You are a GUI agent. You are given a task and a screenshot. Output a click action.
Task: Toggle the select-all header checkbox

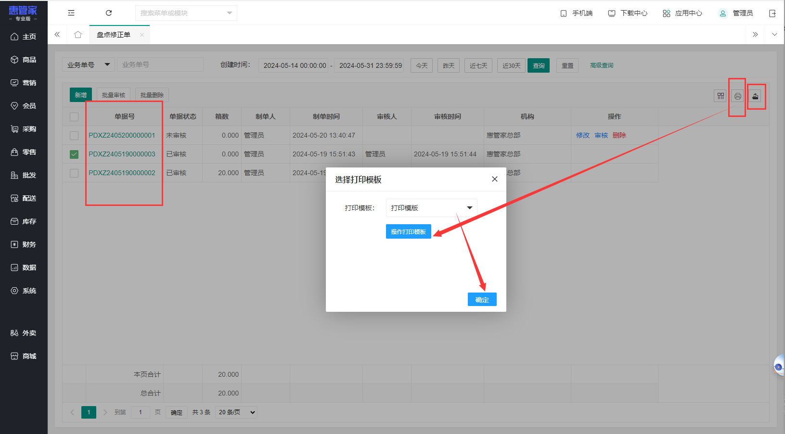[74, 116]
